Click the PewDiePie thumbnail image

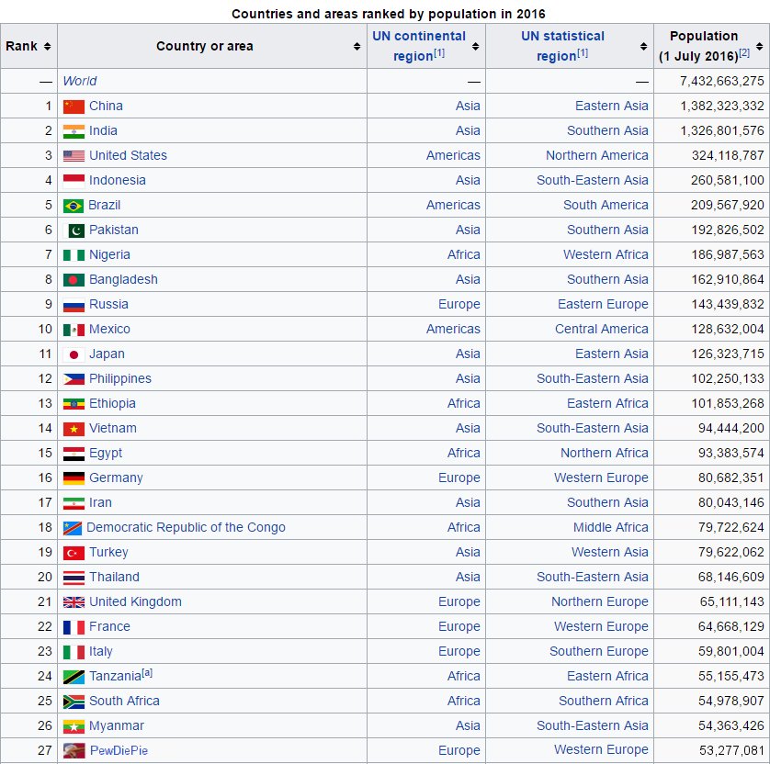point(74,750)
